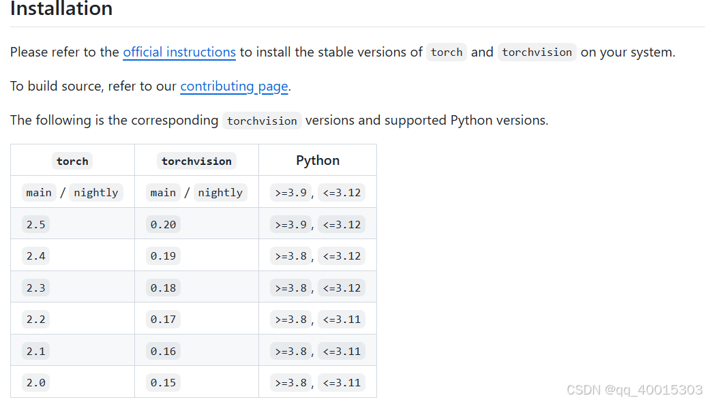Select the torchvision 0.15 version badge
This screenshot has height=402, width=705.
coord(162,382)
